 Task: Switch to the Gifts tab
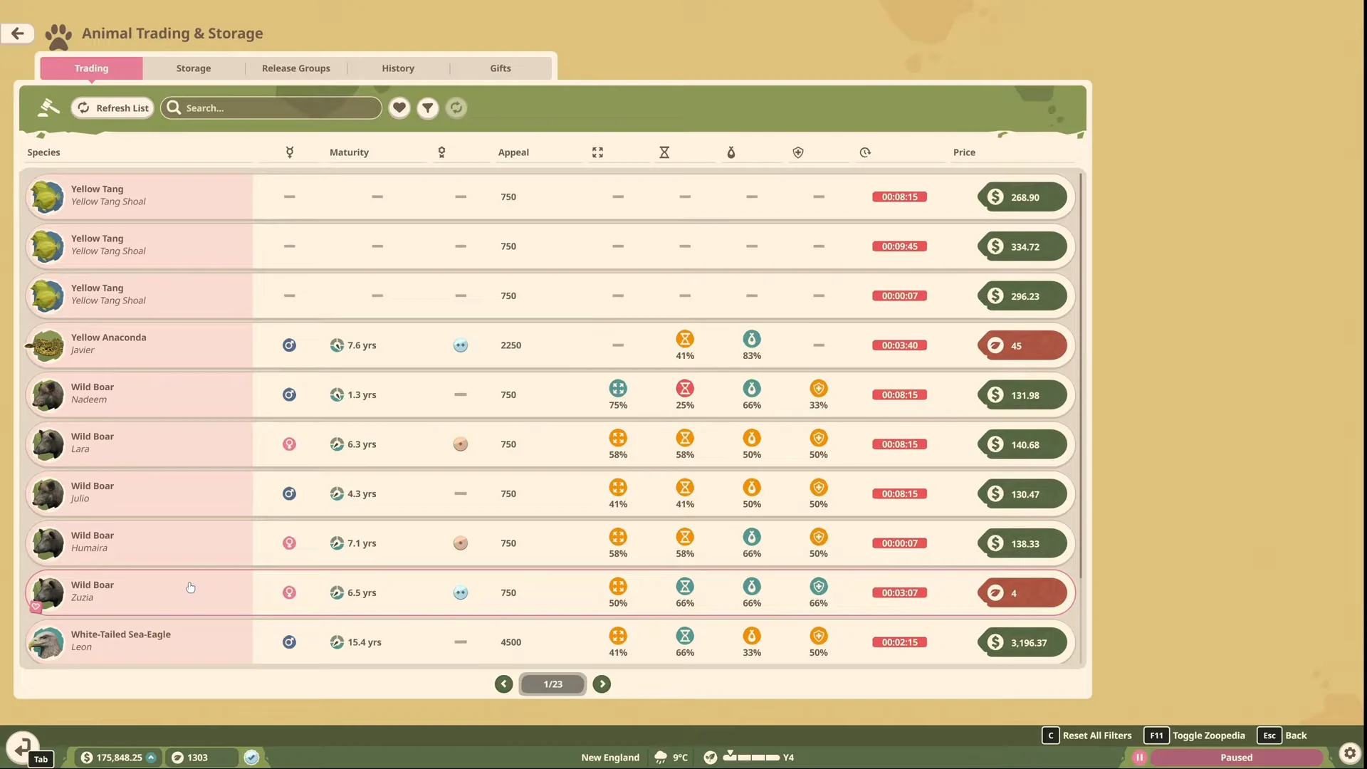(x=501, y=68)
